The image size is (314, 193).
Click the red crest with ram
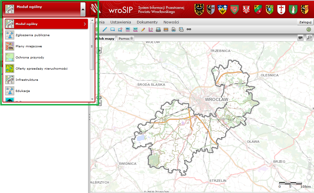(234, 10)
